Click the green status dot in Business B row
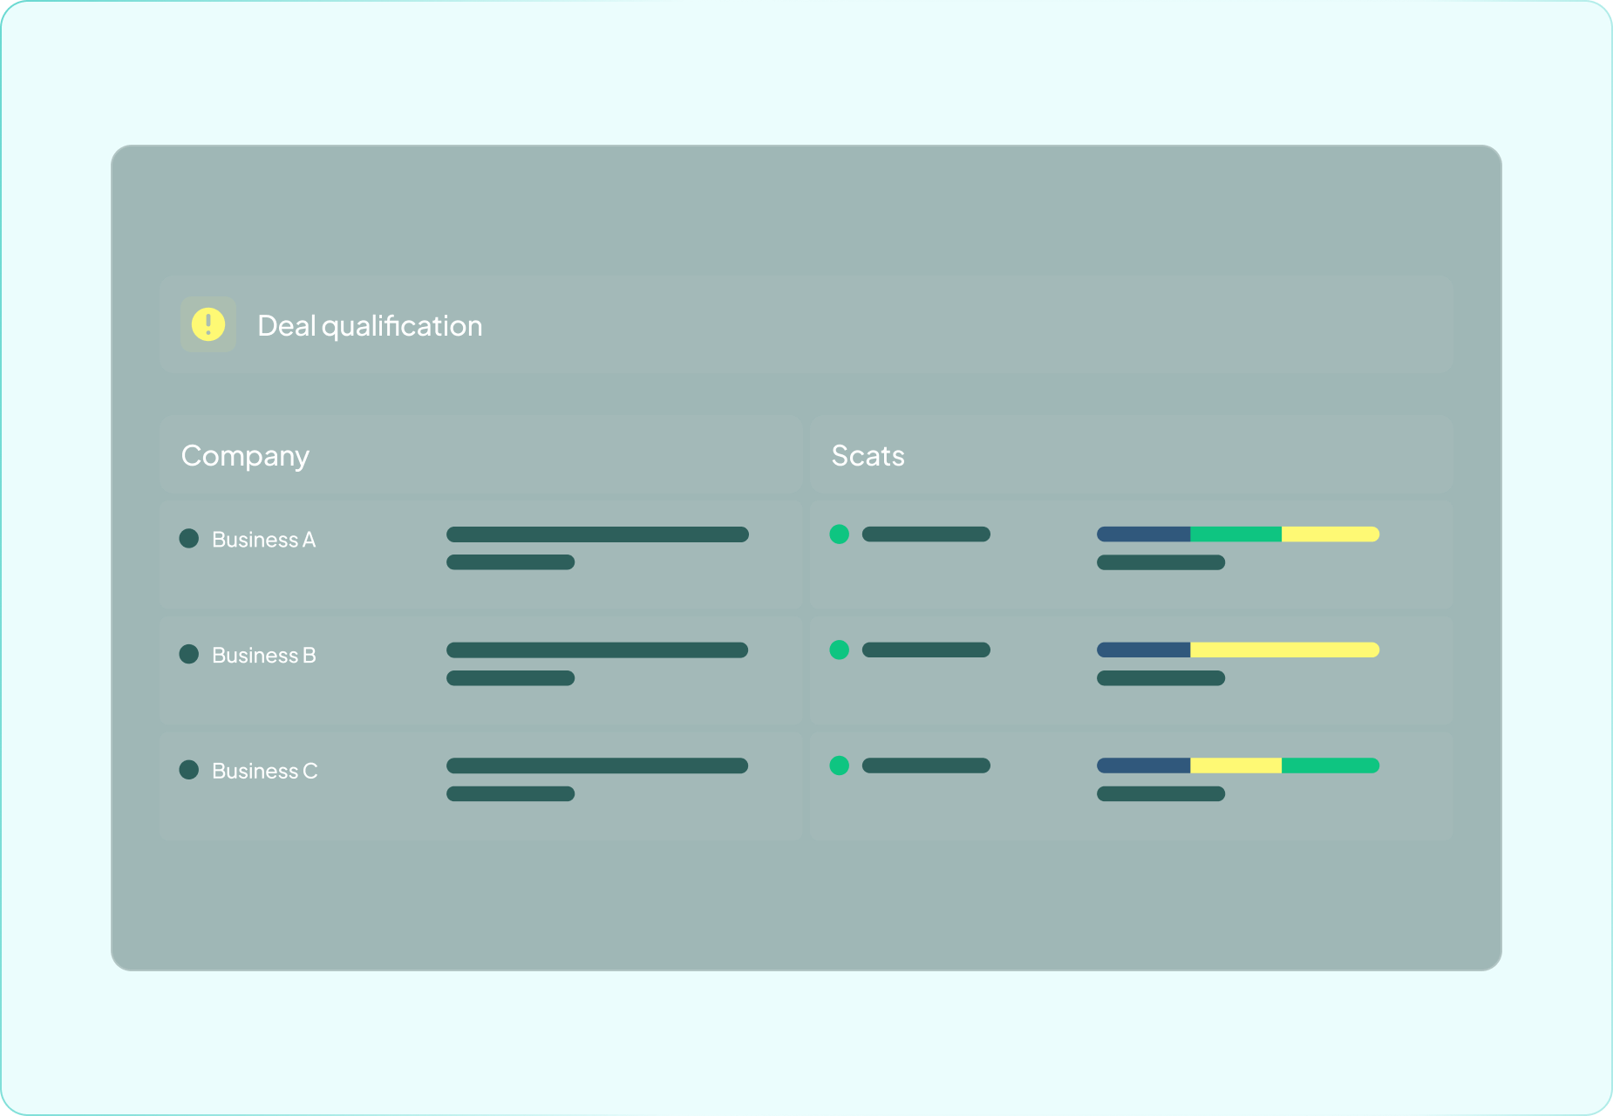Screen dimensions: 1613x1116 [x=840, y=650]
